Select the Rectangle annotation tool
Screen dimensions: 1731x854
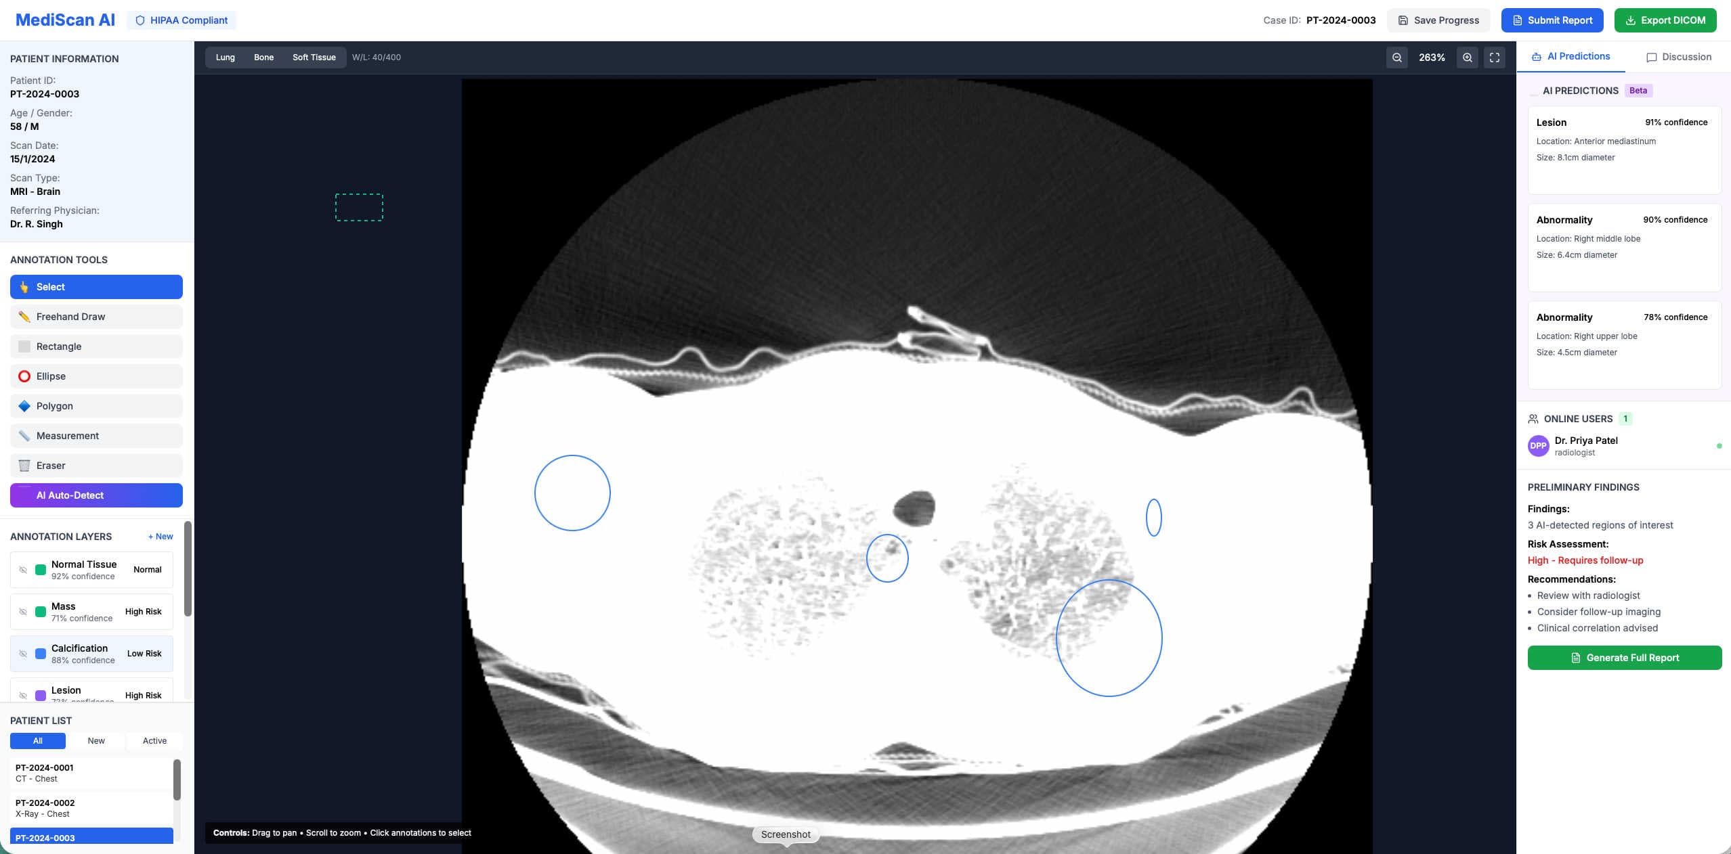(x=95, y=346)
